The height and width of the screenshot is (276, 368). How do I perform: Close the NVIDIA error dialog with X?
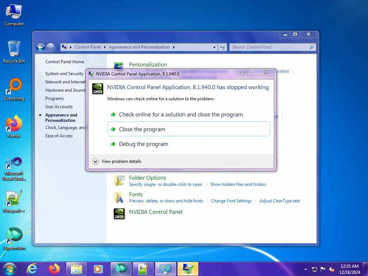tap(266, 72)
